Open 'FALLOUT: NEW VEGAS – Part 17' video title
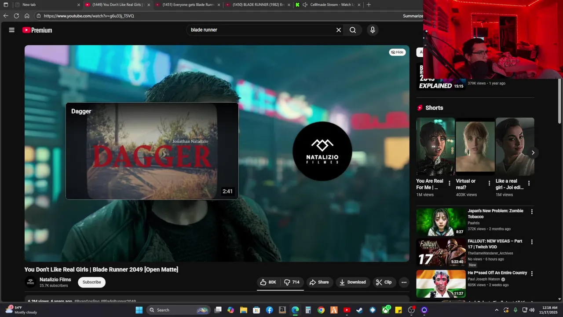The width and height of the screenshot is (563, 317). pyautogui.click(x=495, y=244)
